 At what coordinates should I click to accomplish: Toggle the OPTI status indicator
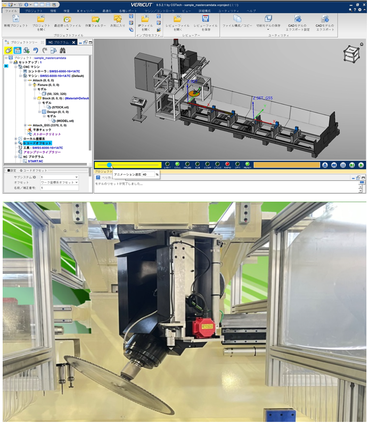tap(238, 164)
